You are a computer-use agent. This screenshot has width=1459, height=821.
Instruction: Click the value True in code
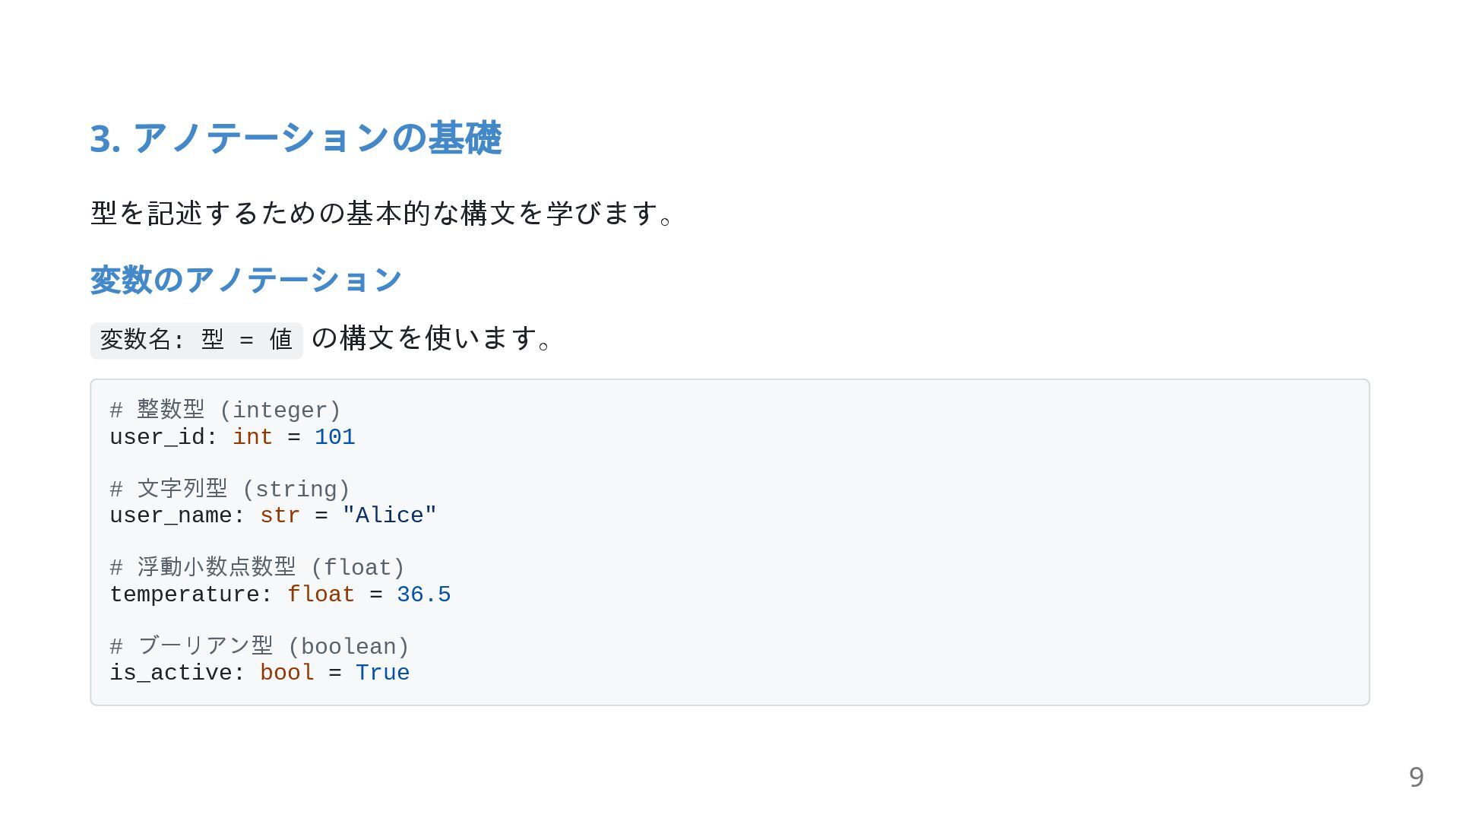point(383,673)
